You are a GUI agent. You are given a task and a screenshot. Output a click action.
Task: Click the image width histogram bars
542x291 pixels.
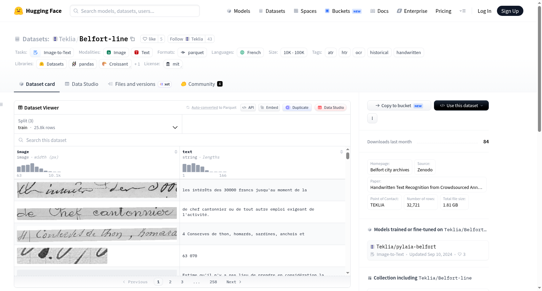[39, 168]
